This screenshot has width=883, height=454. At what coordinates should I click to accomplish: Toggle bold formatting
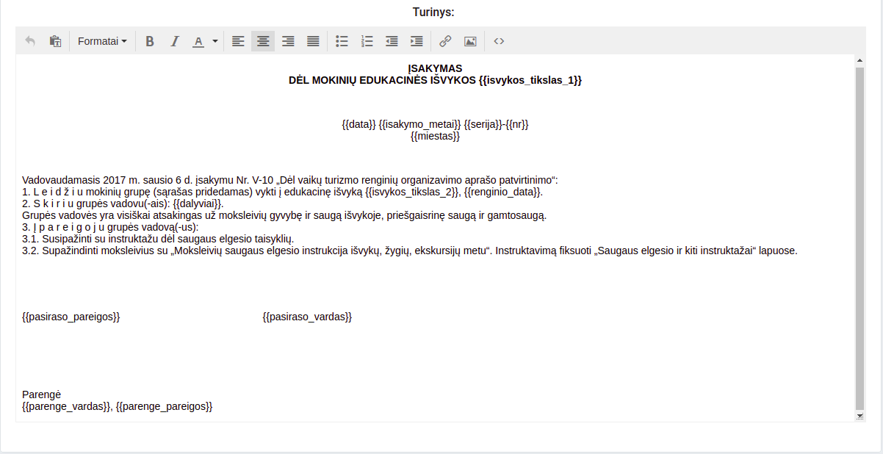click(150, 41)
